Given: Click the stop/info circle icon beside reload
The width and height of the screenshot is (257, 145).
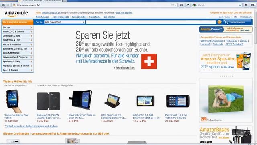Looking at the screenshot, I should point(182,5).
